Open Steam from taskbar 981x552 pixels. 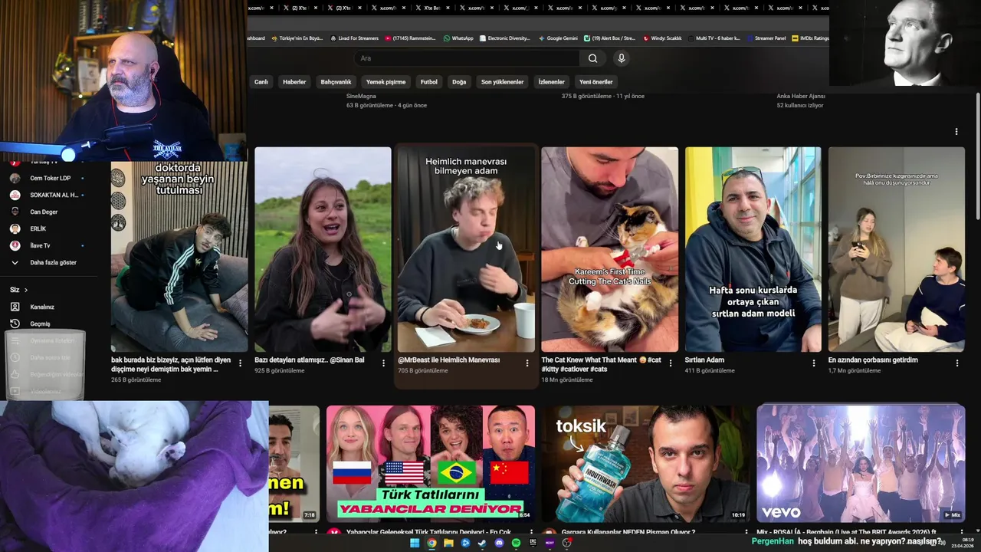(482, 543)
